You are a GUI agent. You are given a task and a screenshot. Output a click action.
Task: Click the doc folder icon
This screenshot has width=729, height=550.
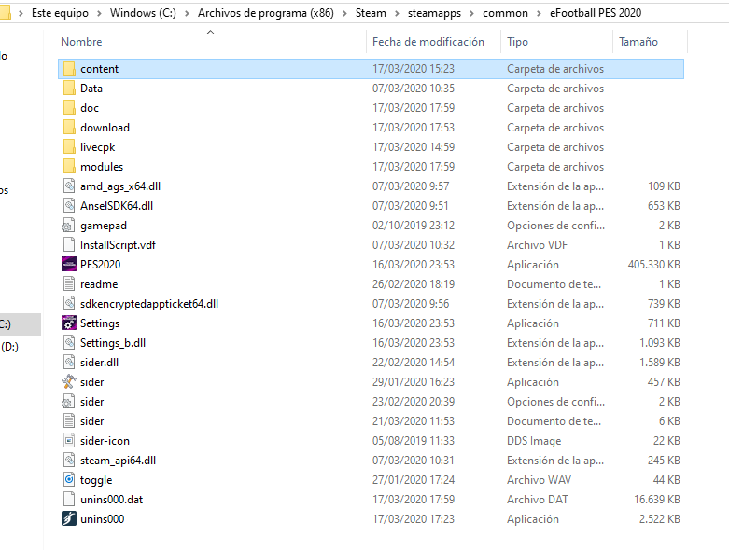(x=69, y=108)
